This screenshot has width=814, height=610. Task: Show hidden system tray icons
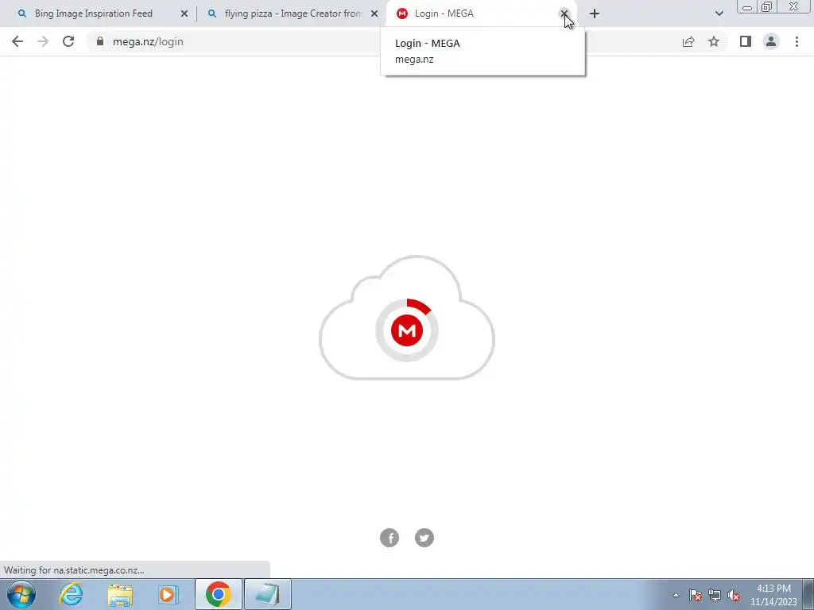tap(676, 595)
